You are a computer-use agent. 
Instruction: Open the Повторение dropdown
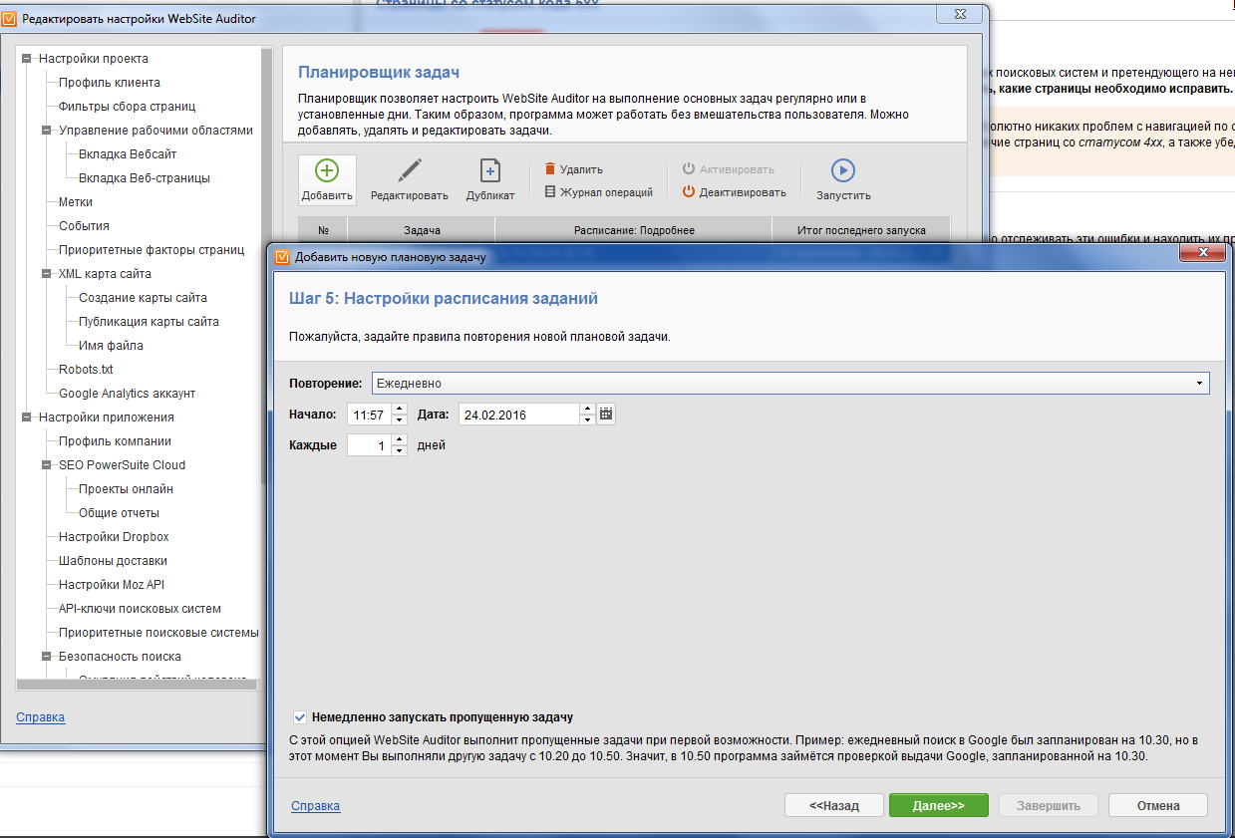[x=790, y=384]
